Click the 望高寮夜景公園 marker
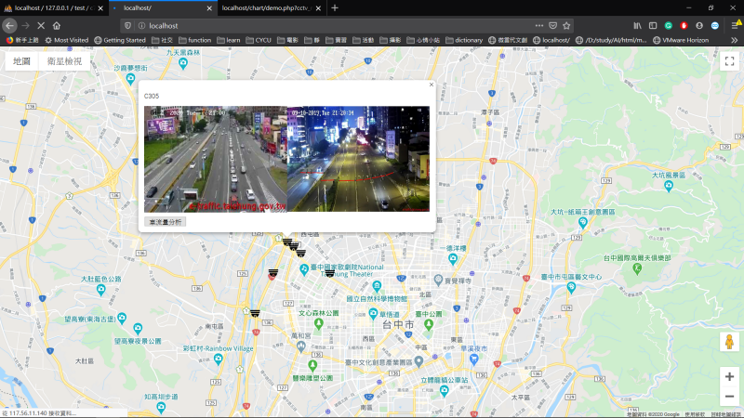 click(138, 328)
